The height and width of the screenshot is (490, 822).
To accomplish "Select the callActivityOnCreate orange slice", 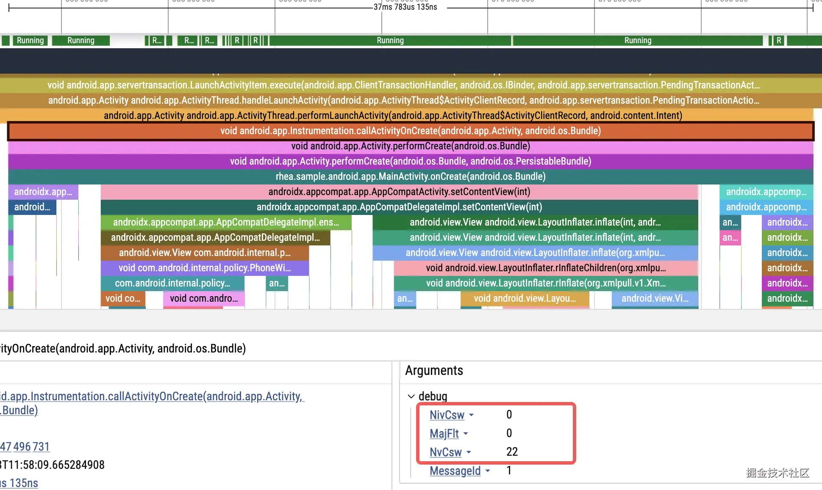I will (410, 131).
